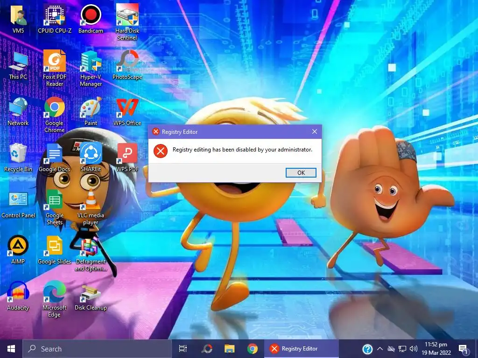Select the SHAREit desktop icon
The image size is (478, 358).
pos(91,158)
